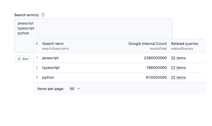The height and width of the screenshot is (126, 212).
Task: Open 22 items link for python row
Action: pos(178,77)
